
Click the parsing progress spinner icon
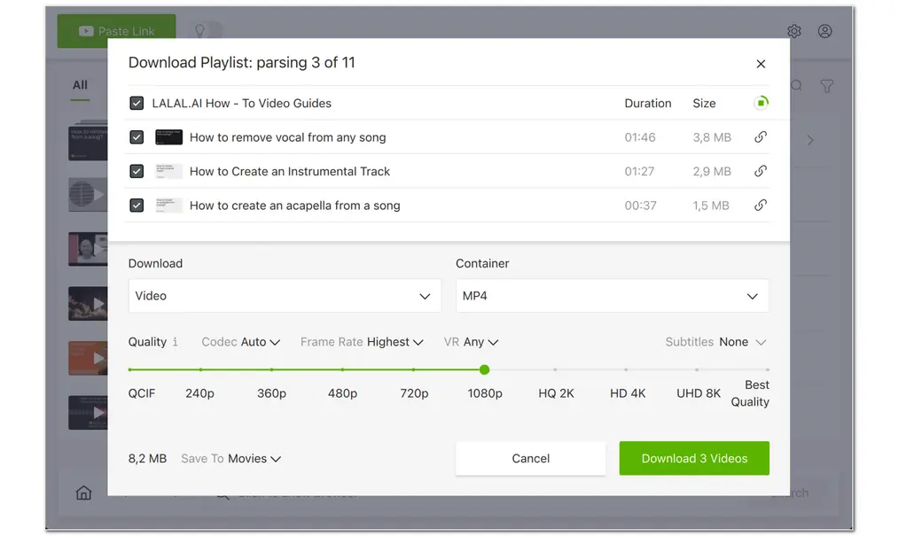click(x=761, y=103)
